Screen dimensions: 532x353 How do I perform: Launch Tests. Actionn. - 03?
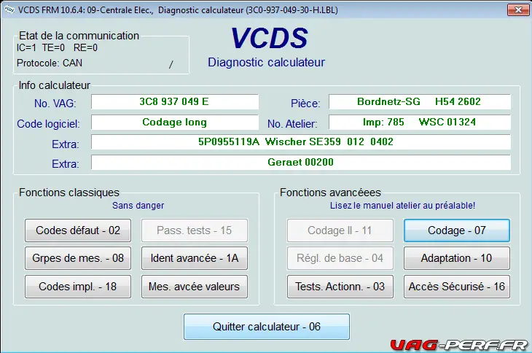pyautogui.click(x=340, y=287)
